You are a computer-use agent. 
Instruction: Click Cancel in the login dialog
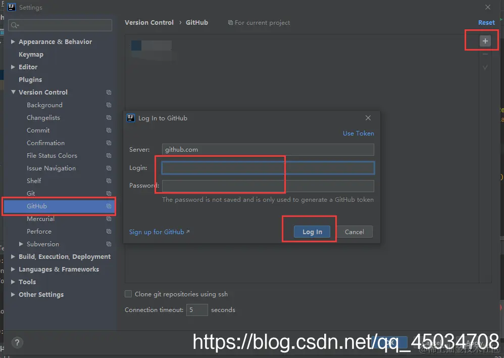point(354,232)
